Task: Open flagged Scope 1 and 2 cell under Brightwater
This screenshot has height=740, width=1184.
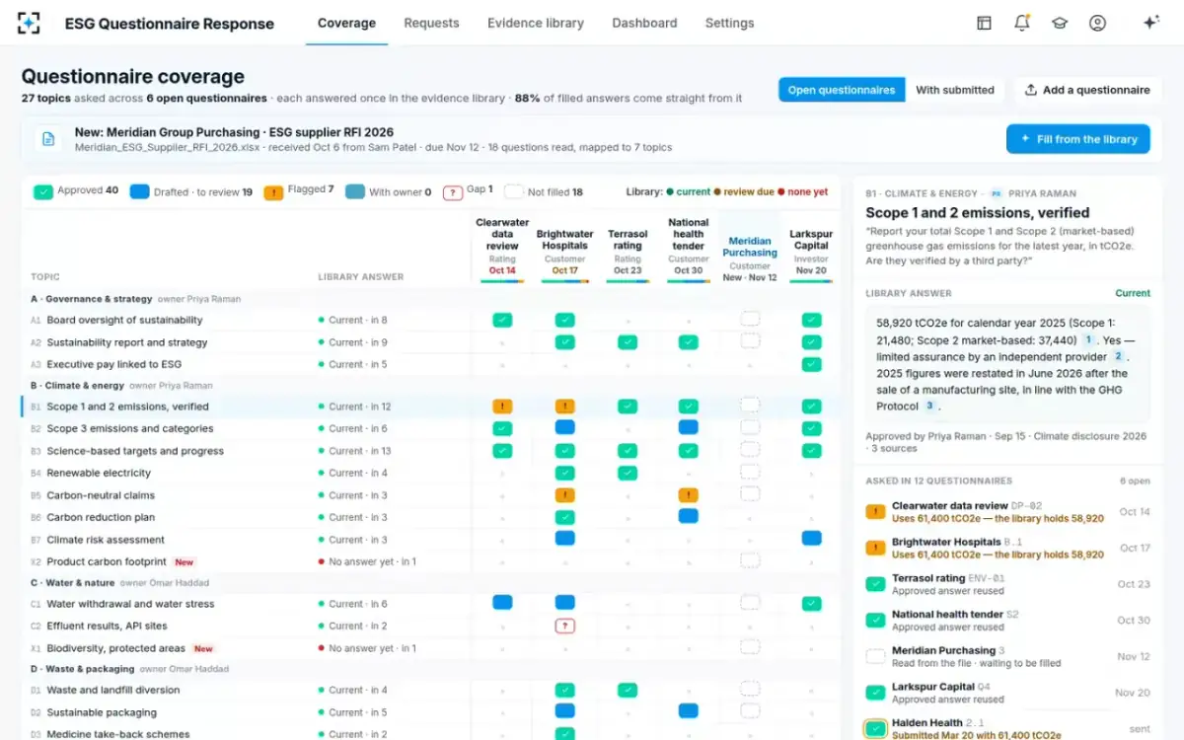Action: pos(564,407)
